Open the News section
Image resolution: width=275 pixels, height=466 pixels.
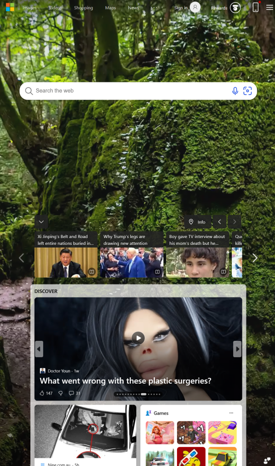(x=133, y=8)
